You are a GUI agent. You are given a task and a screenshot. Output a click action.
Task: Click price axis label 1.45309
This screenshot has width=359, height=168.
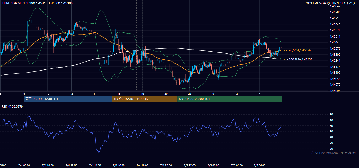click(335, 55)
